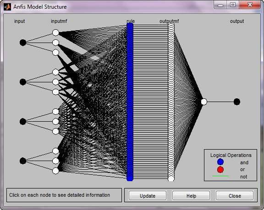Viewport: 264px width, 210px height.
Task: Close window with title bar X
Action: [x=250, y=5]
